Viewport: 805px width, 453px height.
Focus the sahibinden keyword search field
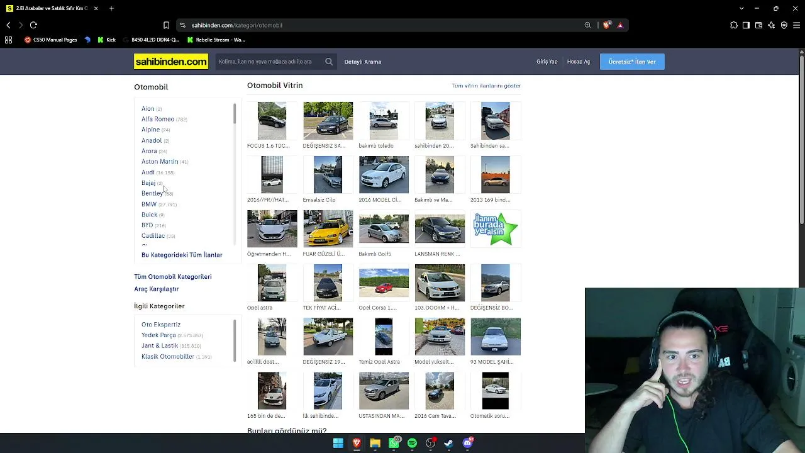[270, 62]
